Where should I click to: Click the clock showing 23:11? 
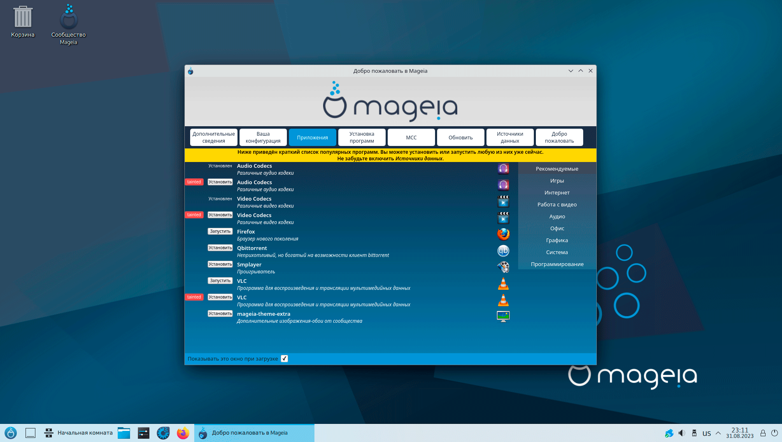[x=740, y=433]
